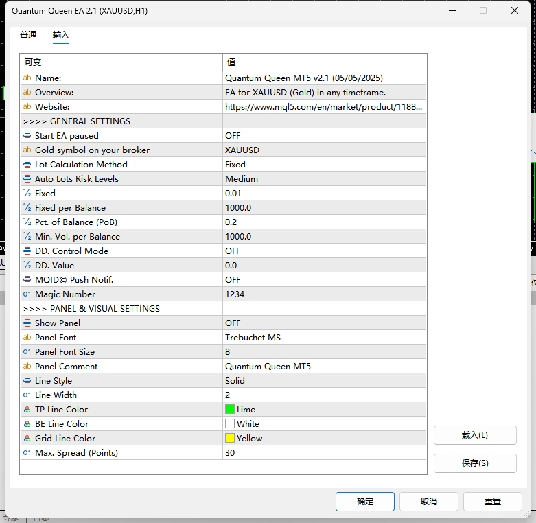Viewport: 536px width, 523px height.
Task: Click the 值 column header
Action: coord(325,62)
